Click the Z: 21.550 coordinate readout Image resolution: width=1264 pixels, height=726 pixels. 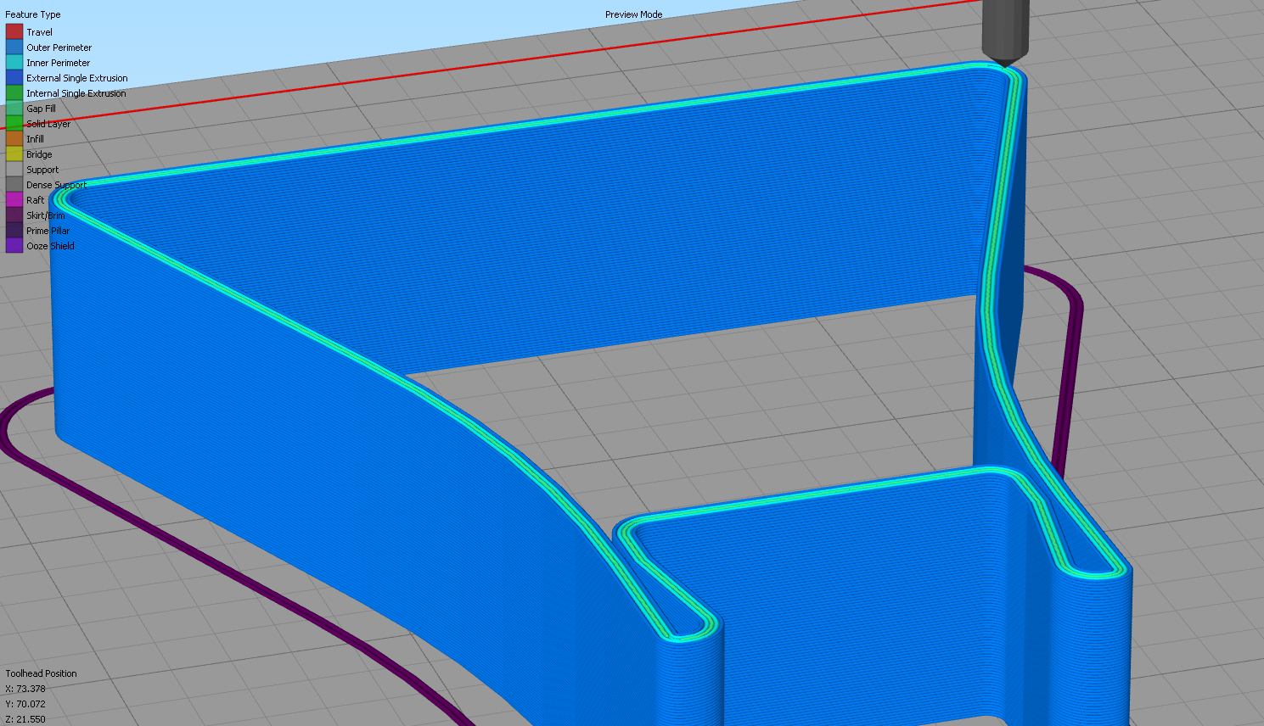point(25,719)
